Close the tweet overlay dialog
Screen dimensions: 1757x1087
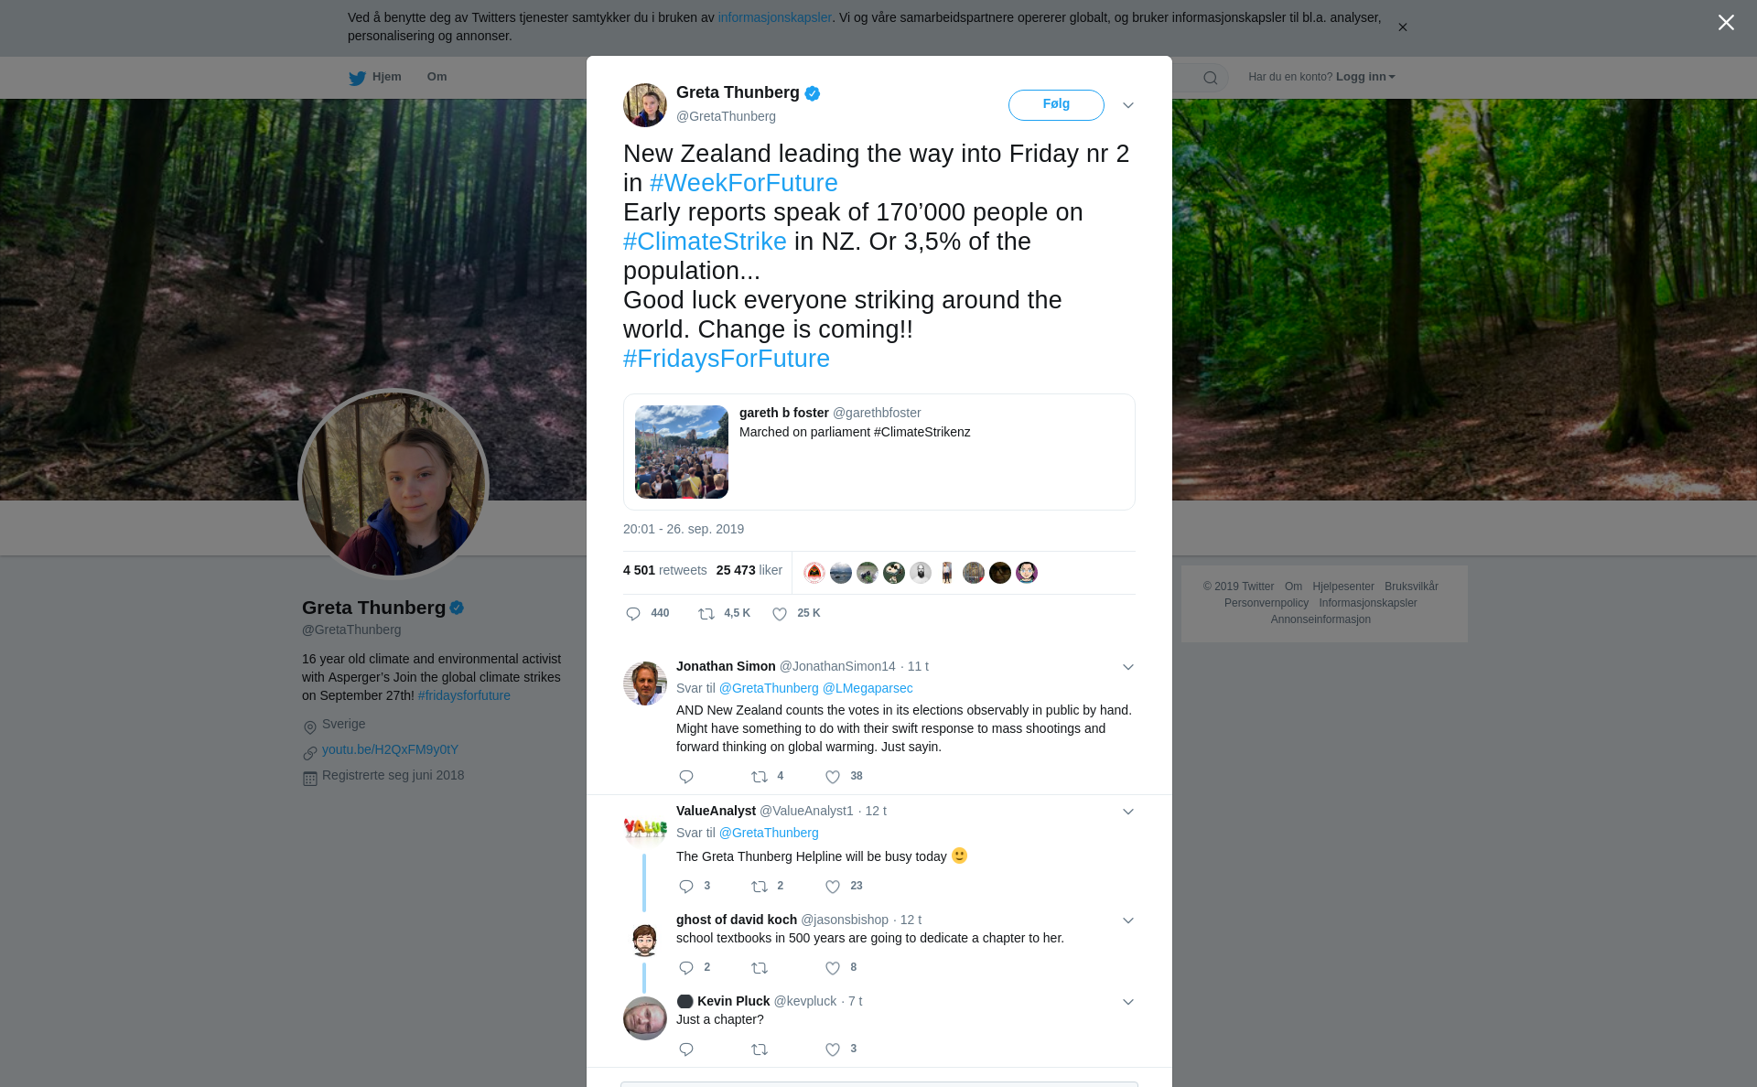[x=1726, y=23]
